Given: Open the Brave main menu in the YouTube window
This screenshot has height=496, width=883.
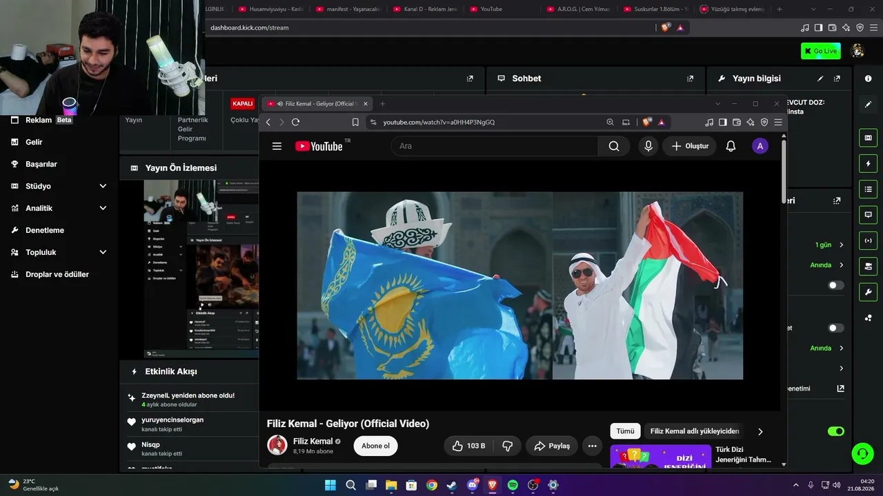Looking at the screenshot, I should point(778,122).
